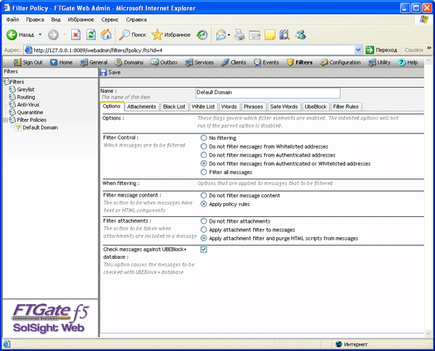
Task: Open the Events section
Action: [266, 62]
